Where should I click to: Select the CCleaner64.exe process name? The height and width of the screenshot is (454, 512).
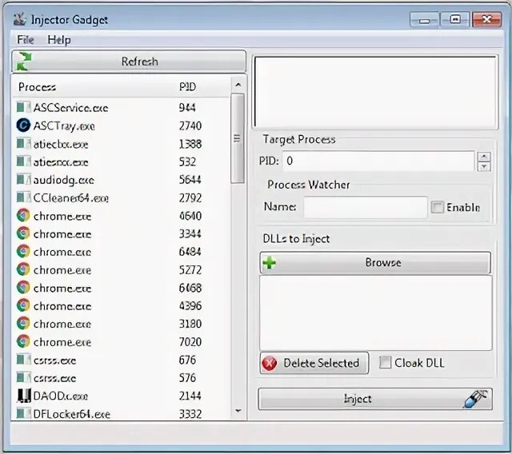click(71, 197)
